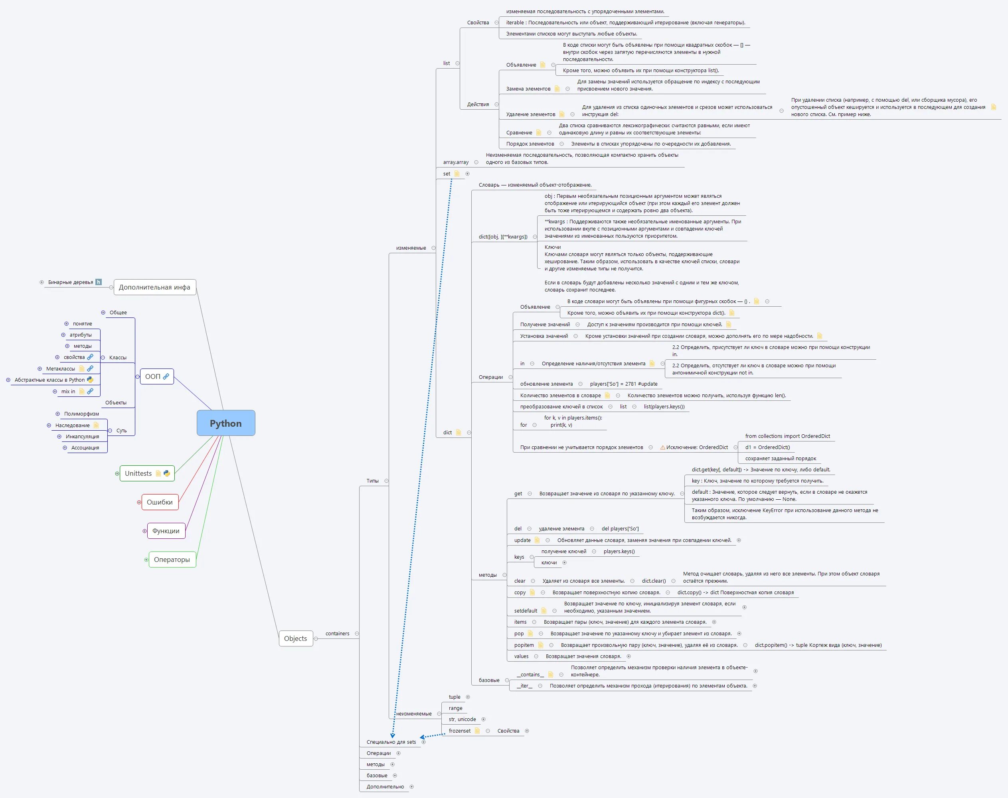Screen dimensions: 1008x798
Task: Open the note icon beside the set node
Action: click(457, 174)
